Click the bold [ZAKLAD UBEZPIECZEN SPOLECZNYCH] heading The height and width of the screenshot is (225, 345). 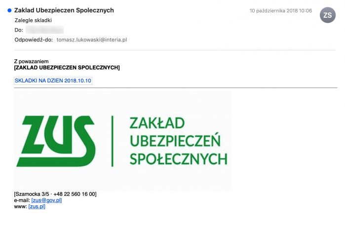click(67, 68)
